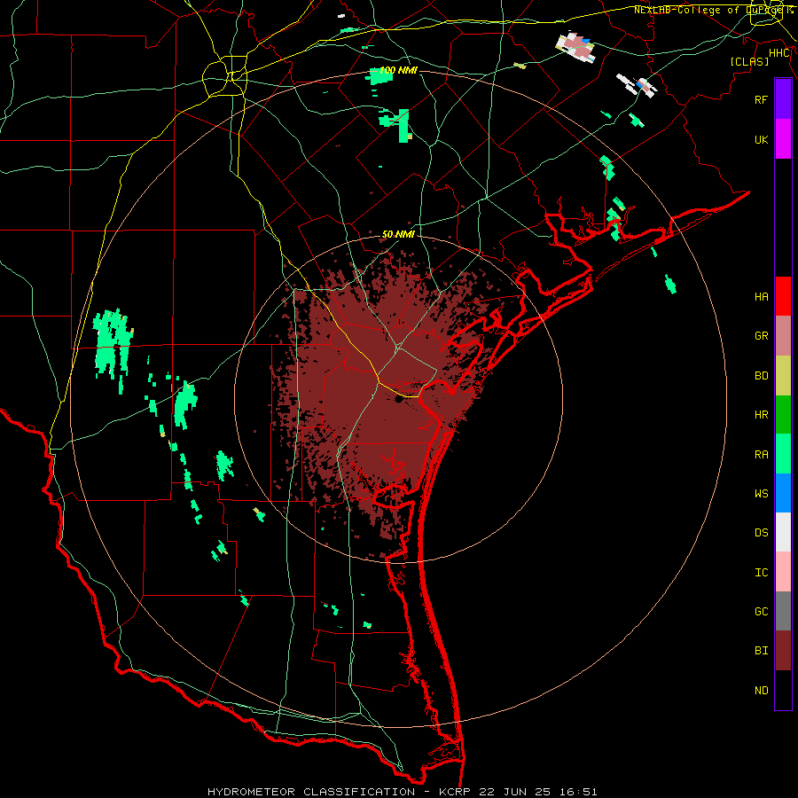Select the BD yellow legend swatch
The image size is (798, 798).
(783, 376)
